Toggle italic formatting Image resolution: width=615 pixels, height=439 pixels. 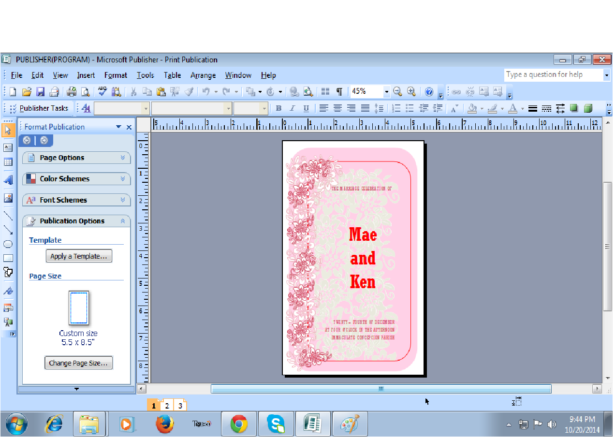[x=293, y=108]
